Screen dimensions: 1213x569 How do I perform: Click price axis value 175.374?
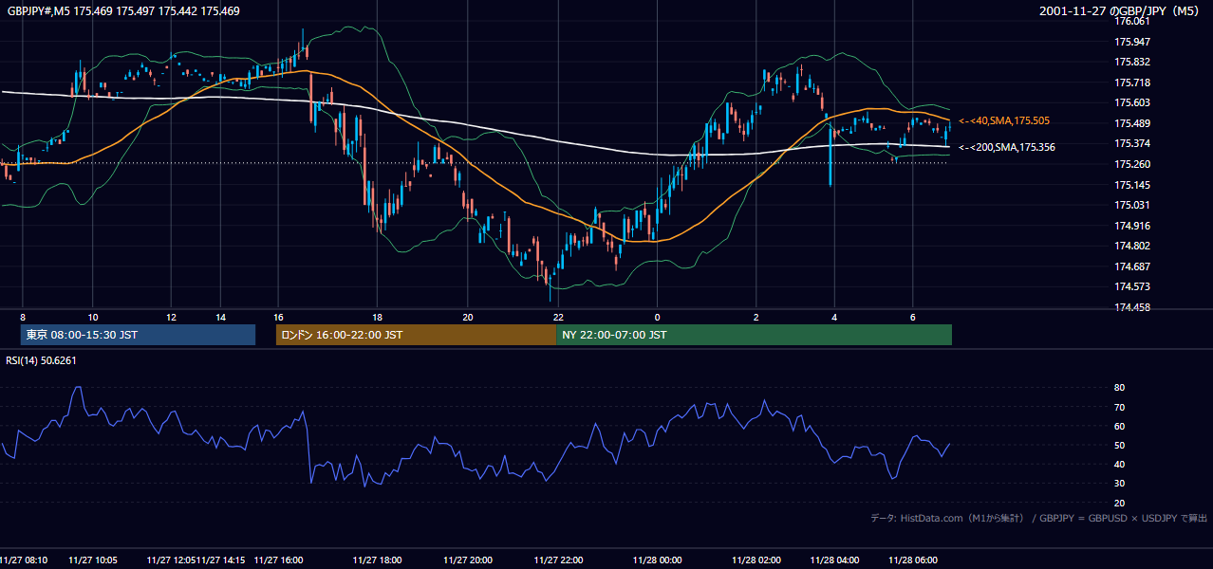[1132, 144]
